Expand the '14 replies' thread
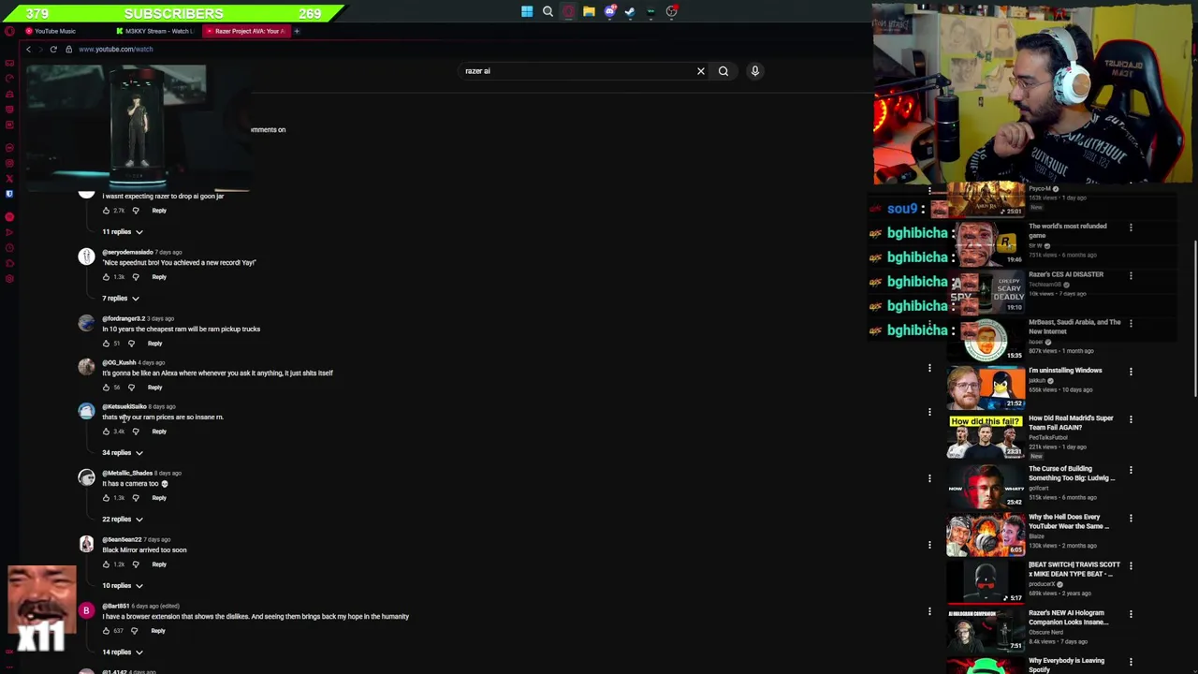1198x674 pixels. click(x=123, y=652)
